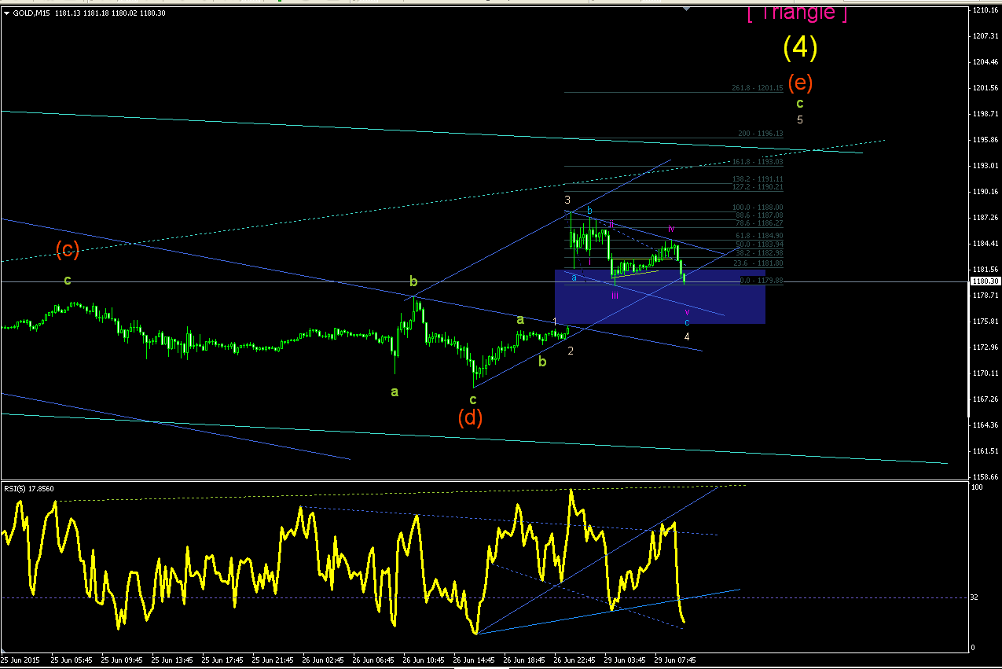1002x669 pixels.
Task: Click the 29 Jun 07:45 time label
Action: 676,660
